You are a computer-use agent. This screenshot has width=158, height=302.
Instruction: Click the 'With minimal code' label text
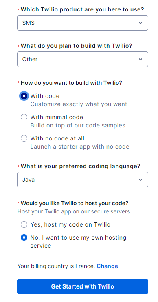point(57,117)
